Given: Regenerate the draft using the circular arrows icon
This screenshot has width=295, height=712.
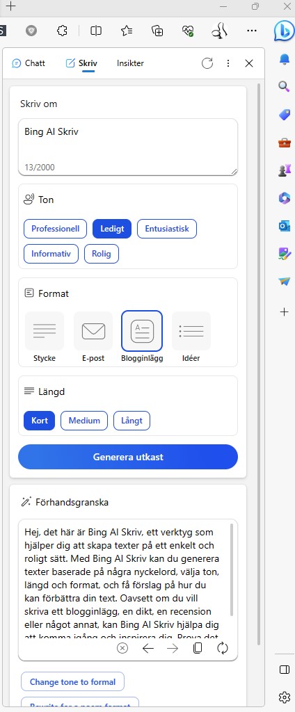Looking at the screenshot, I should [x=222, y=648].
